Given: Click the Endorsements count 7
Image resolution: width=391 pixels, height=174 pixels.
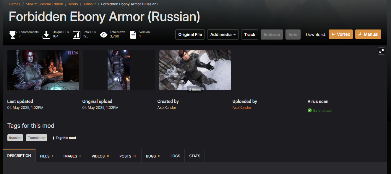Looking at the screenshot, I should 20,36.
